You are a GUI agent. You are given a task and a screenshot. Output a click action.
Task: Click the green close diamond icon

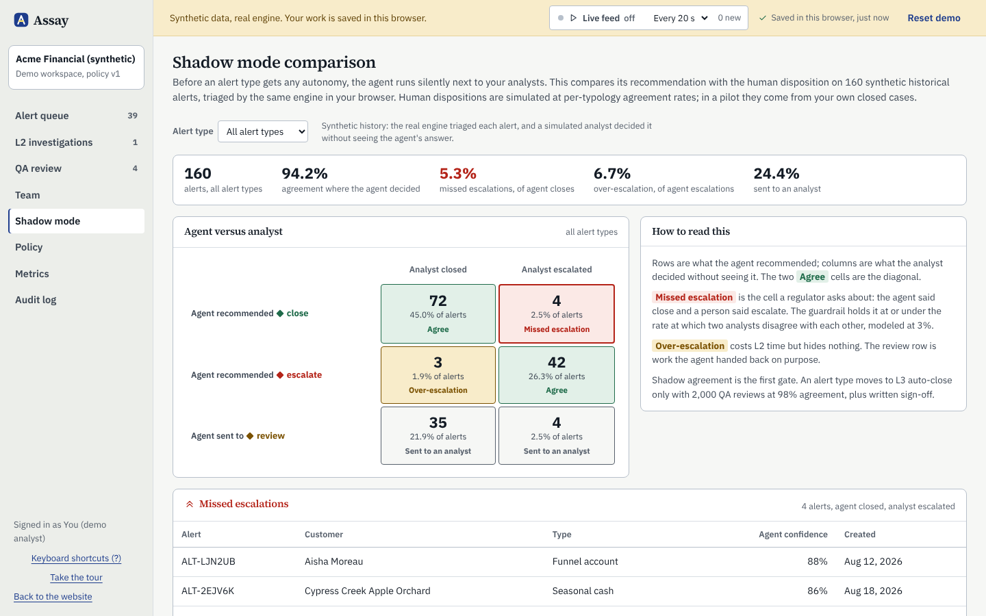coord(280,313)
